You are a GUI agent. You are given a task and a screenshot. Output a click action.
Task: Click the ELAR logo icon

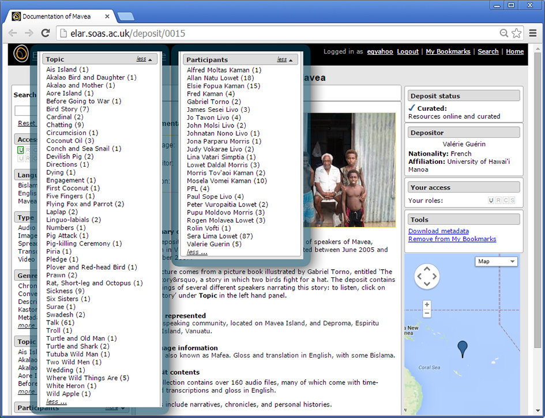[x=21, y=54]
